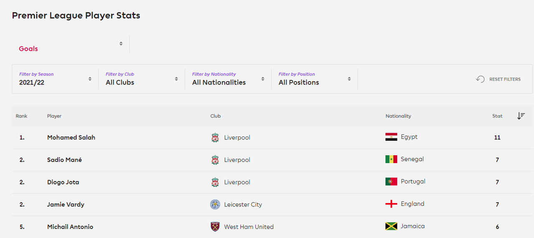This screenshot has width=534, height=238.
Task: Click the Senegal flag icon
Action: (x=391, y=159)
